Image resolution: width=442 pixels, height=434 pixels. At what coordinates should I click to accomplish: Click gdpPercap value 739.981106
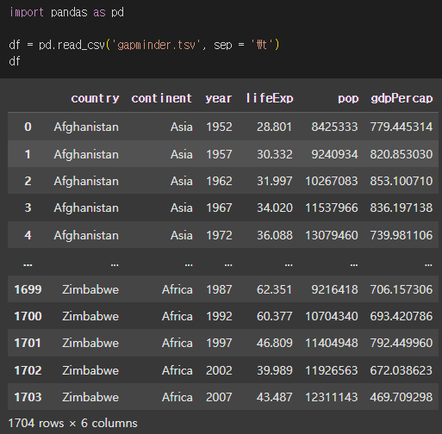click(x=402, y=235)
